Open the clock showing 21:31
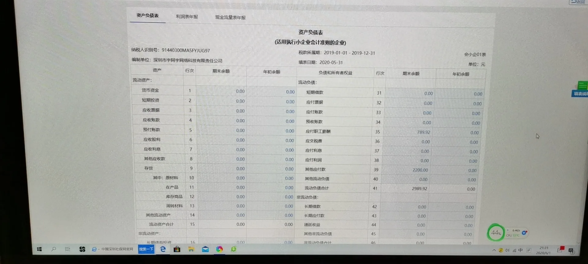 tap(543, 250)
